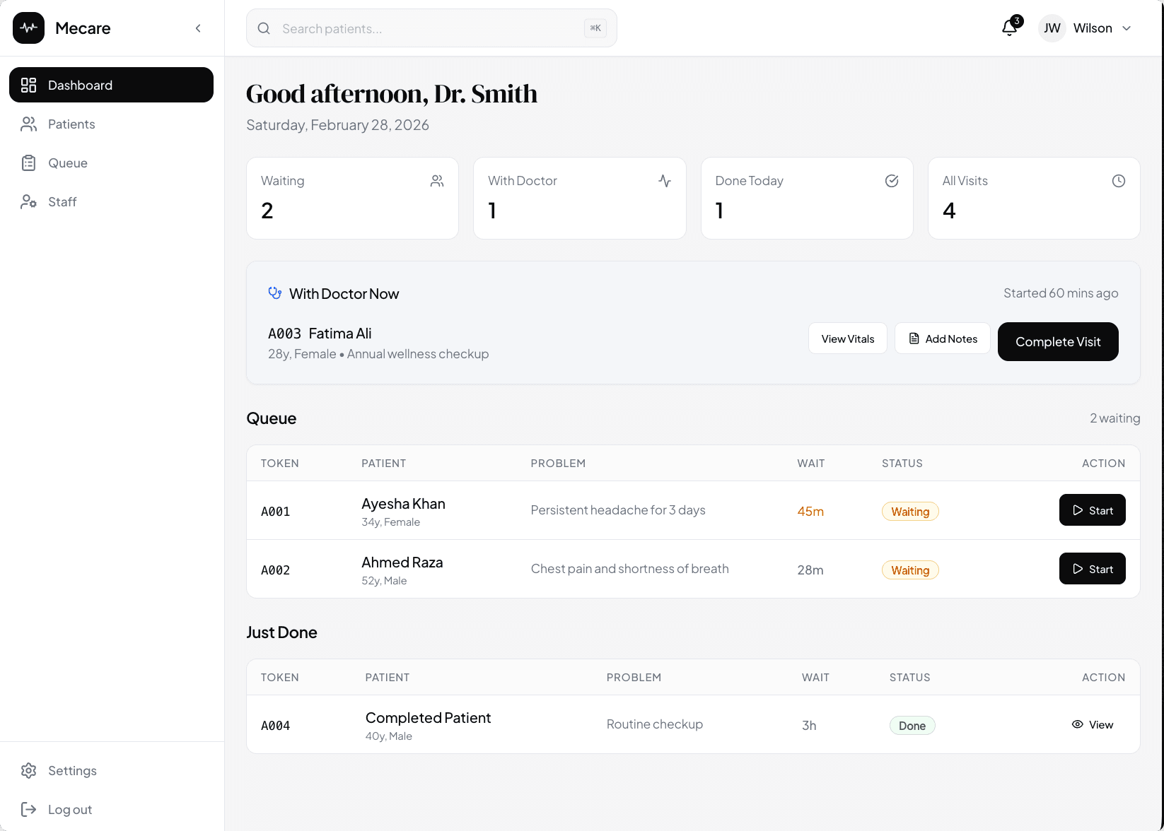1164x831 pixels.
Task: Click the Complete Visit button
Action: tap(1058, 341)
